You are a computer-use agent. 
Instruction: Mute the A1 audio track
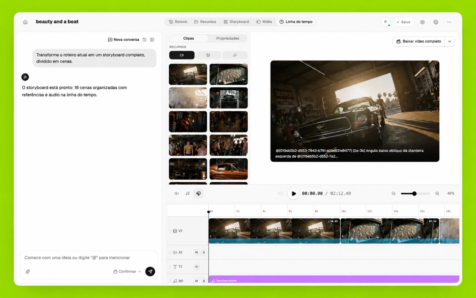point(197,252)
